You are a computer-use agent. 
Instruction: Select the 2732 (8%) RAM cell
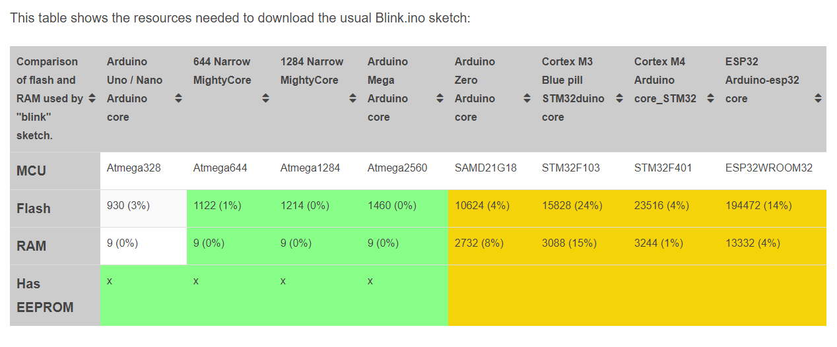click(479, 243)
